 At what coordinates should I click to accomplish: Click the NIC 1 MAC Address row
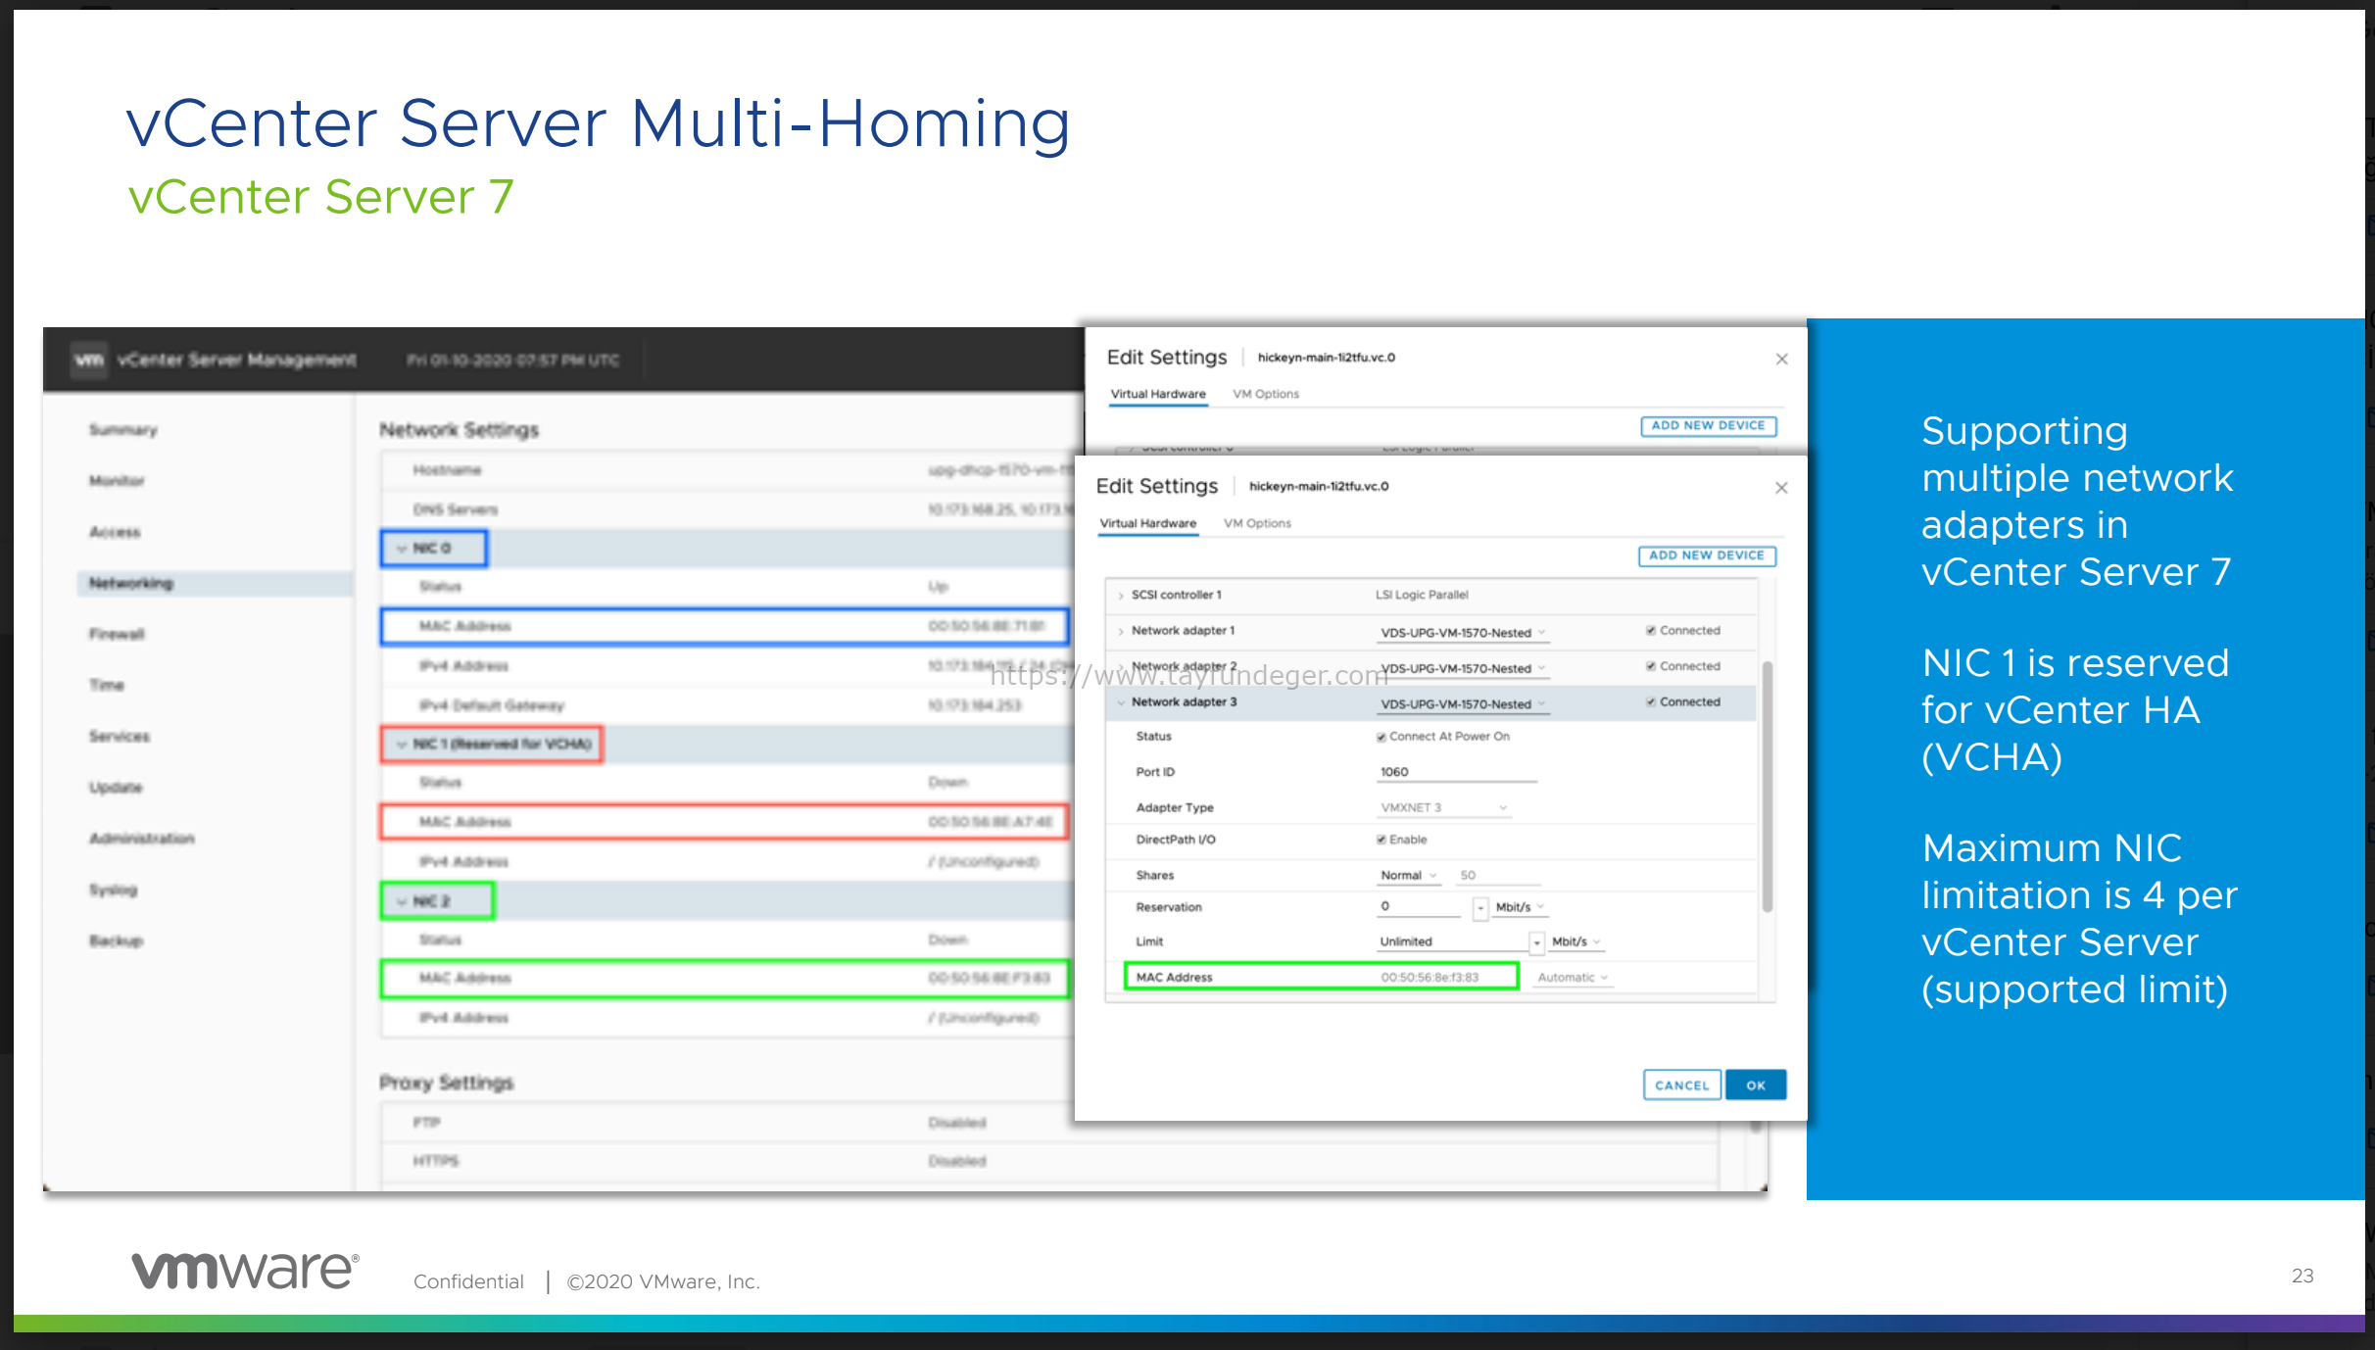(x=725, y=822)
